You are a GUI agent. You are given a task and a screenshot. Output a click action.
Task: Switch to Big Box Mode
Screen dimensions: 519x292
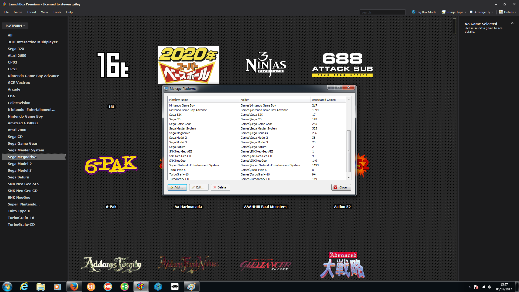(424, 12)
